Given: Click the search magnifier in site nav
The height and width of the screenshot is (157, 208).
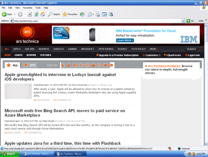Looking at the screenshot, I should (200, 49).
